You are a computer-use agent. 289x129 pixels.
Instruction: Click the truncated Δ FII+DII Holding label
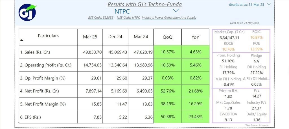256,79
